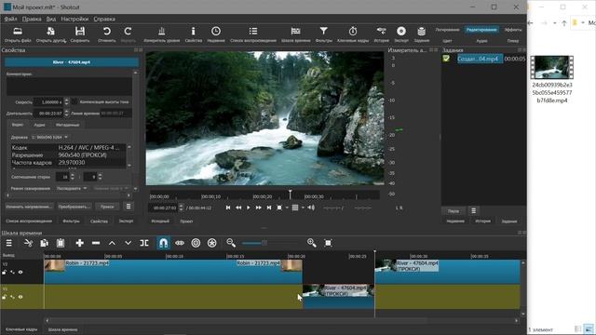Viewport: 596px width, 335px height.
Task: Open the Filters funnel icon in toolbar
Action: [323, 31]
